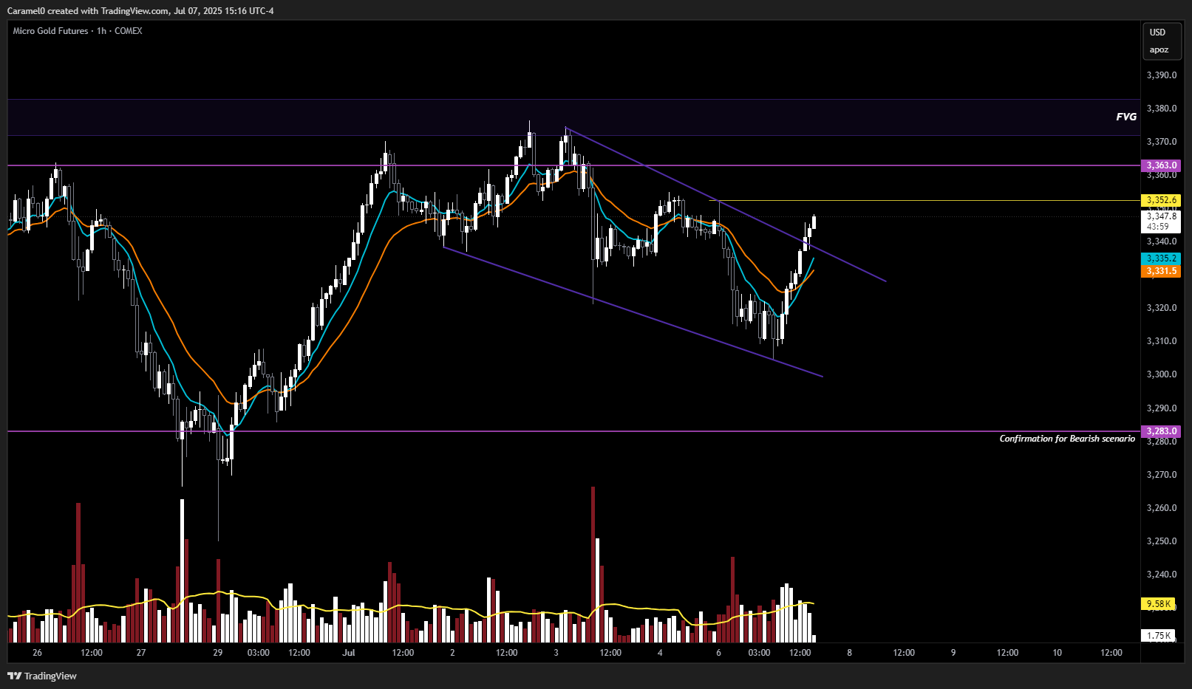Viewport: 1192px width, 689px height.
Task: Click the Caramel0 created with TradingView.com header
Action: click(x=140, y=10)
